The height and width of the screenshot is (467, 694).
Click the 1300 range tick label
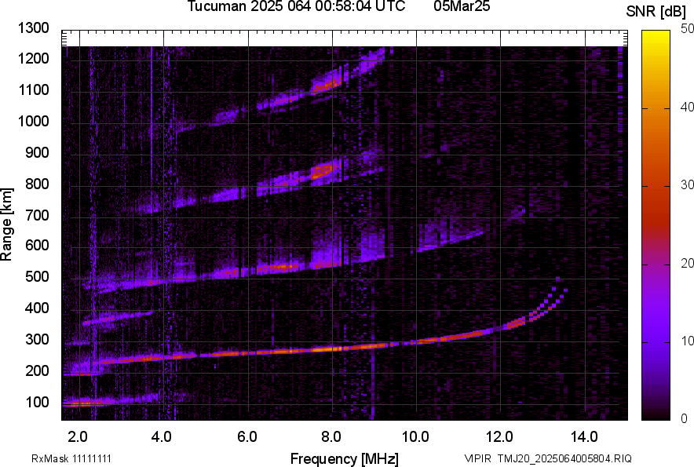[35, 28]
